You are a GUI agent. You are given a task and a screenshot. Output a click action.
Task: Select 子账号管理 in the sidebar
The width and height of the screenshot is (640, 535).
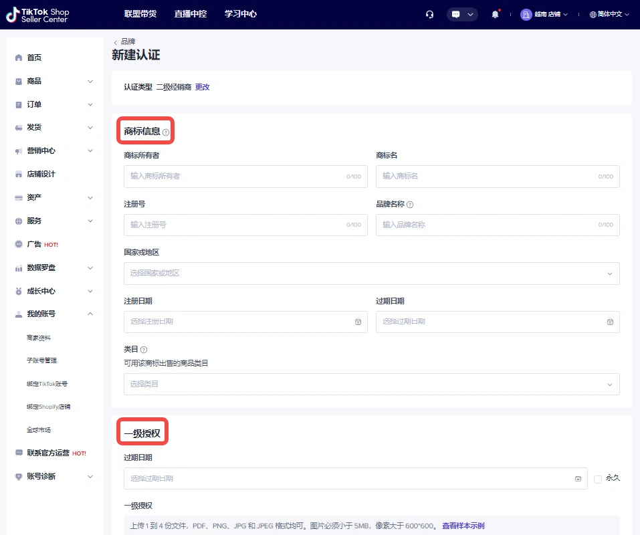click(x=41, y=360)
